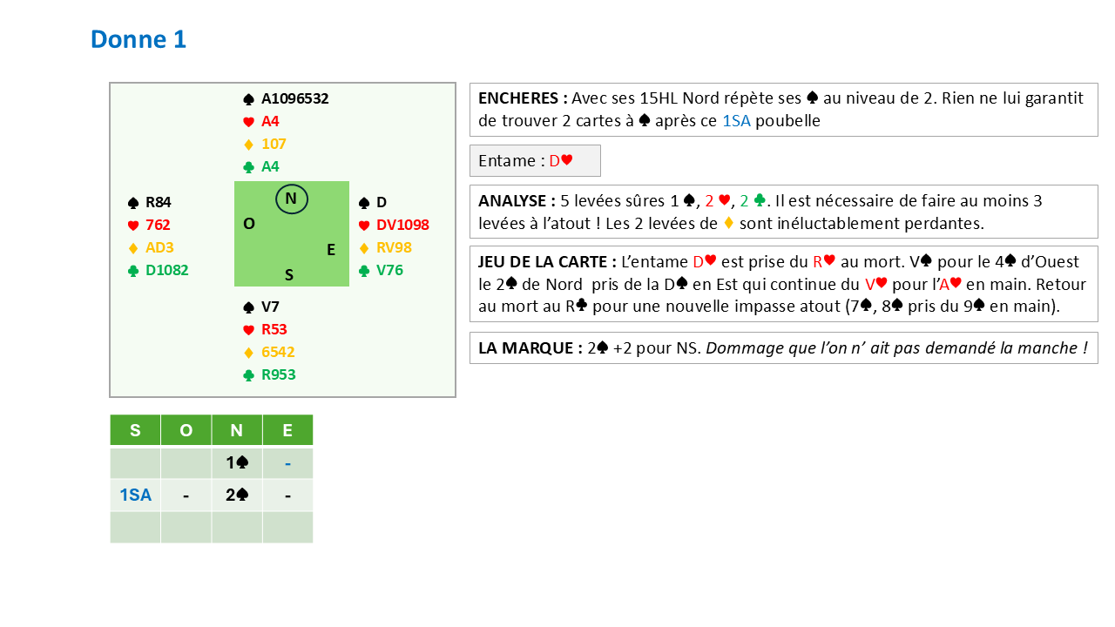Click the blue 1SA text in ENCHERES box
This screenshot has height=627, width=1115.
[737, 121]
